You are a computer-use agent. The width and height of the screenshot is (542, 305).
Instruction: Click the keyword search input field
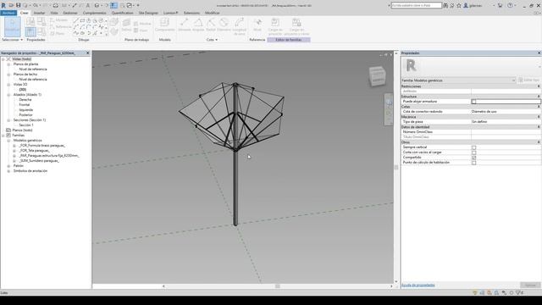[417, 6]
